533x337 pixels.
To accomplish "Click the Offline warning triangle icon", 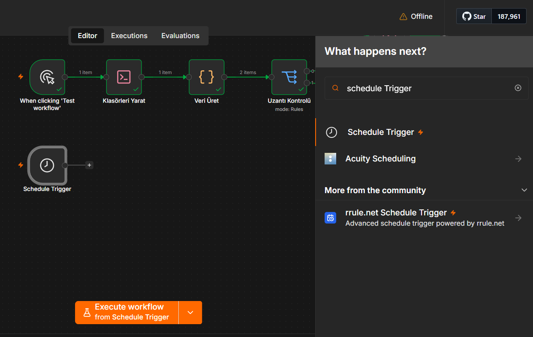I will tap(403, 17).
